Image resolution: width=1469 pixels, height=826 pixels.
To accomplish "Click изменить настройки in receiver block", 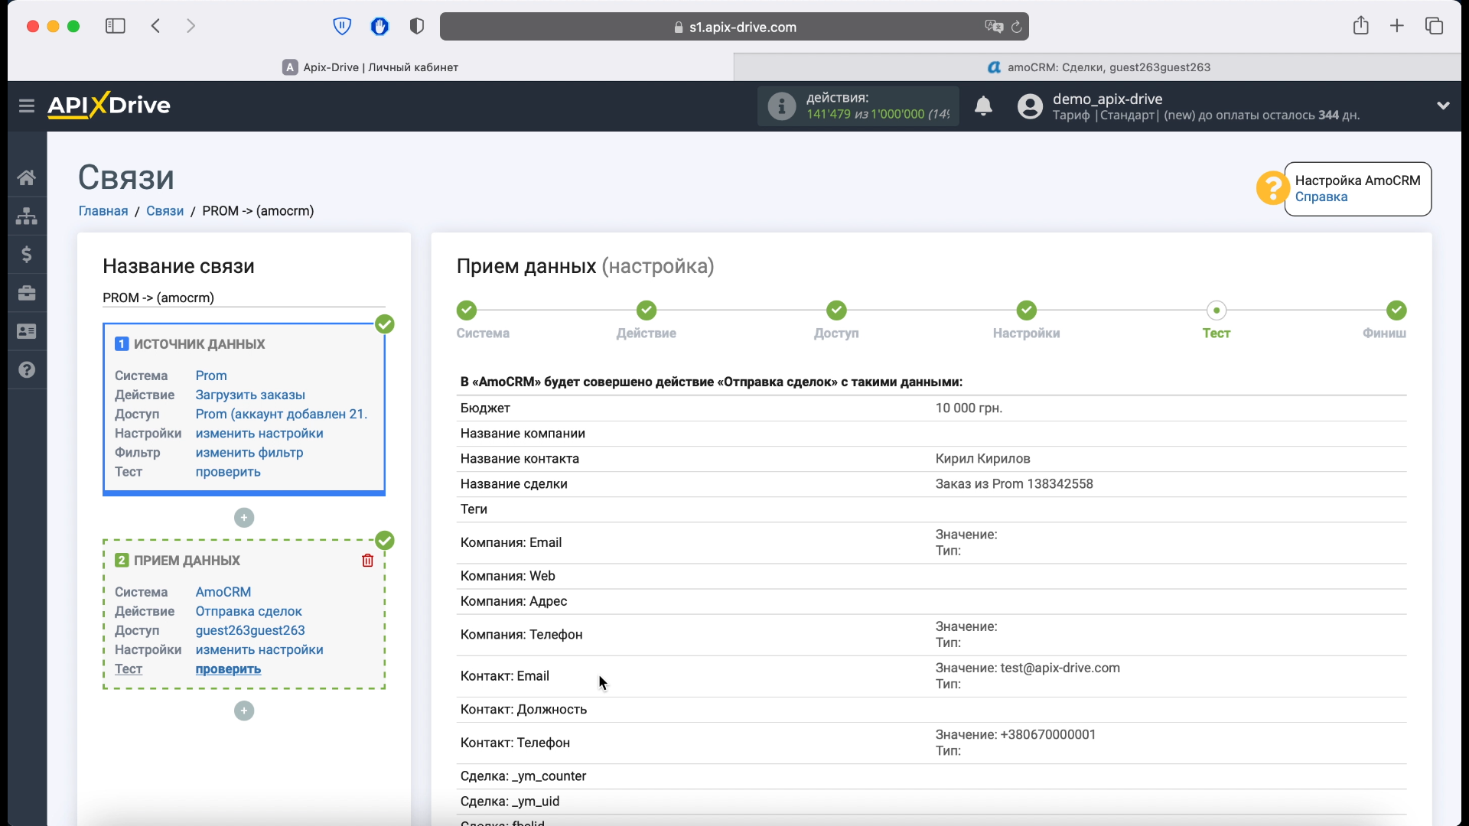I will (x=259, y=649).
